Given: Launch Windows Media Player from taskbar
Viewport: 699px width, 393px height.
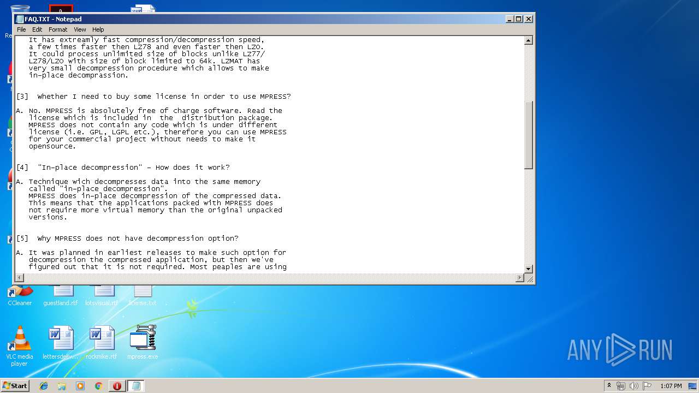Looking at the screenshot, I should [80, 386].
